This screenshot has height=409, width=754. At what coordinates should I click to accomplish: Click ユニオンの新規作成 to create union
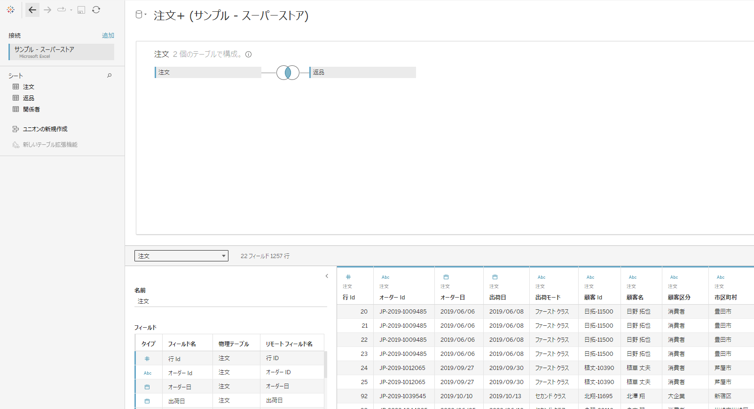point(45,129)
